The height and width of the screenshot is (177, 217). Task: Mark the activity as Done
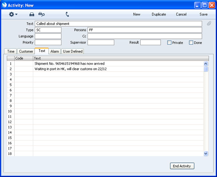(x=191, y=43)
